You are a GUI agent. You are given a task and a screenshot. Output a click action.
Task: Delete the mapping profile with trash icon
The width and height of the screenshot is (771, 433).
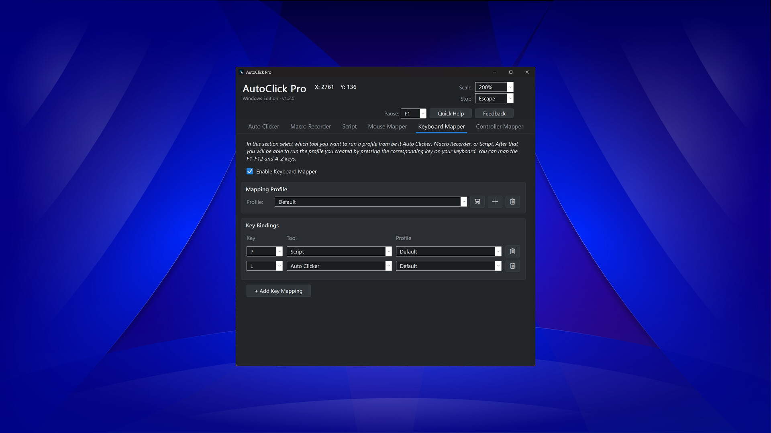tap(512, 202)
